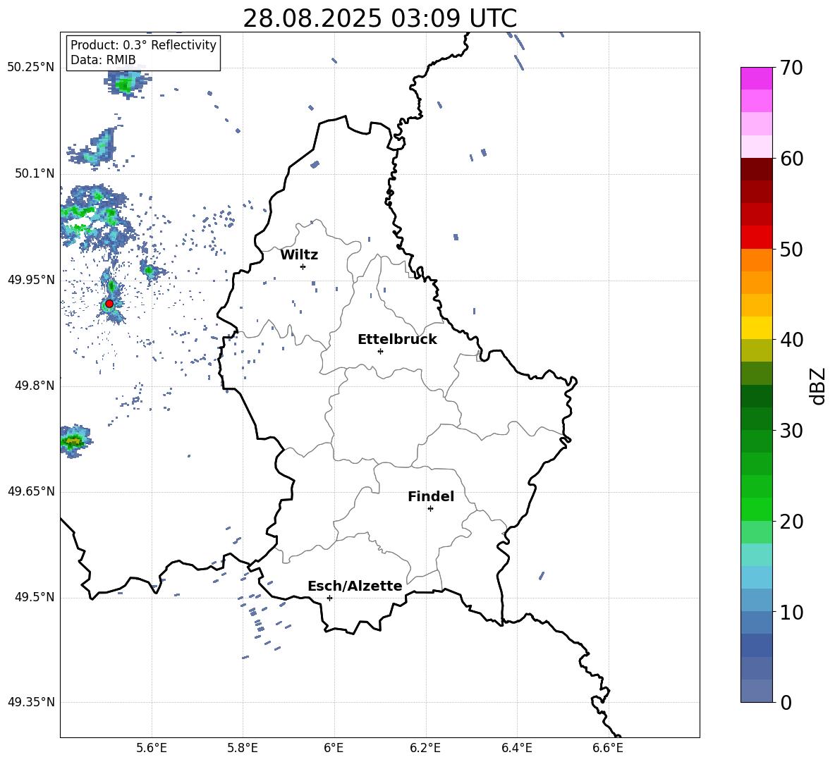Click the colorbar tick label 30
Screen dimensions: 835x762
pos(791,431)
